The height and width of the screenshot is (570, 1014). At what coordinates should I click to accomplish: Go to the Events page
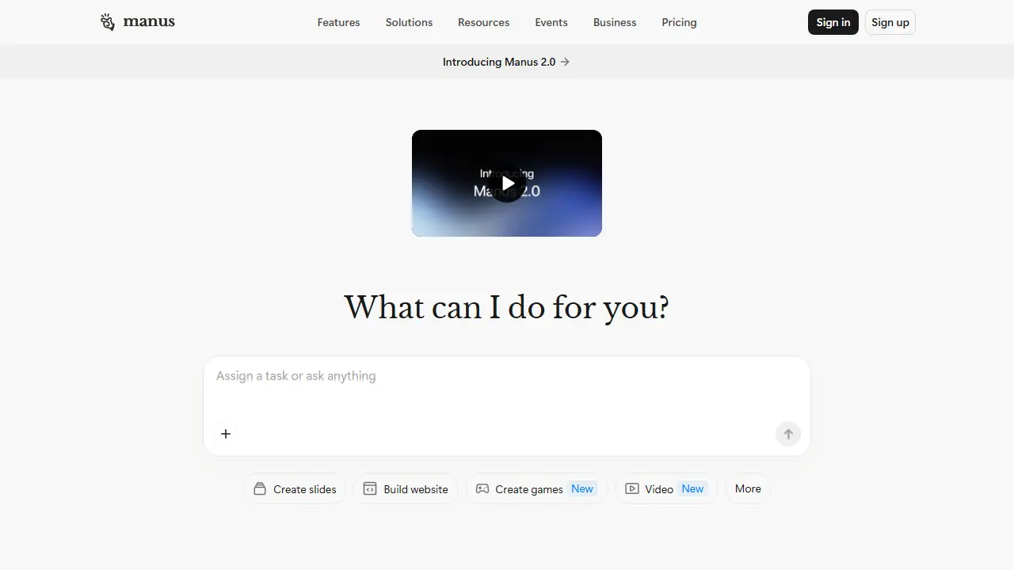[551, 22]
